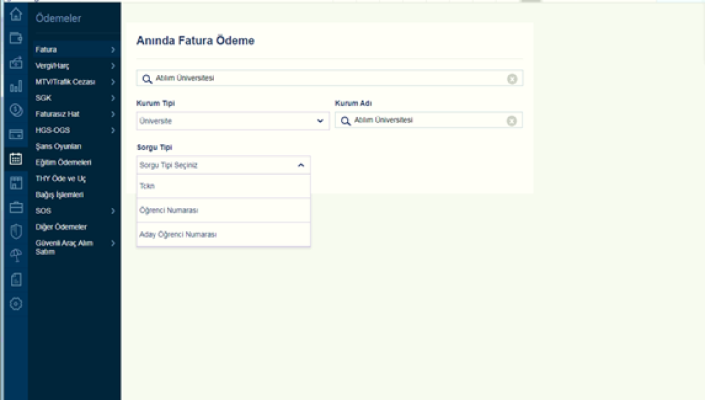Open settings gear icon in sidebar

coord(16,304)
